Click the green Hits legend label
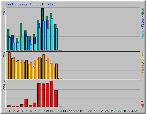 (143, 12)
